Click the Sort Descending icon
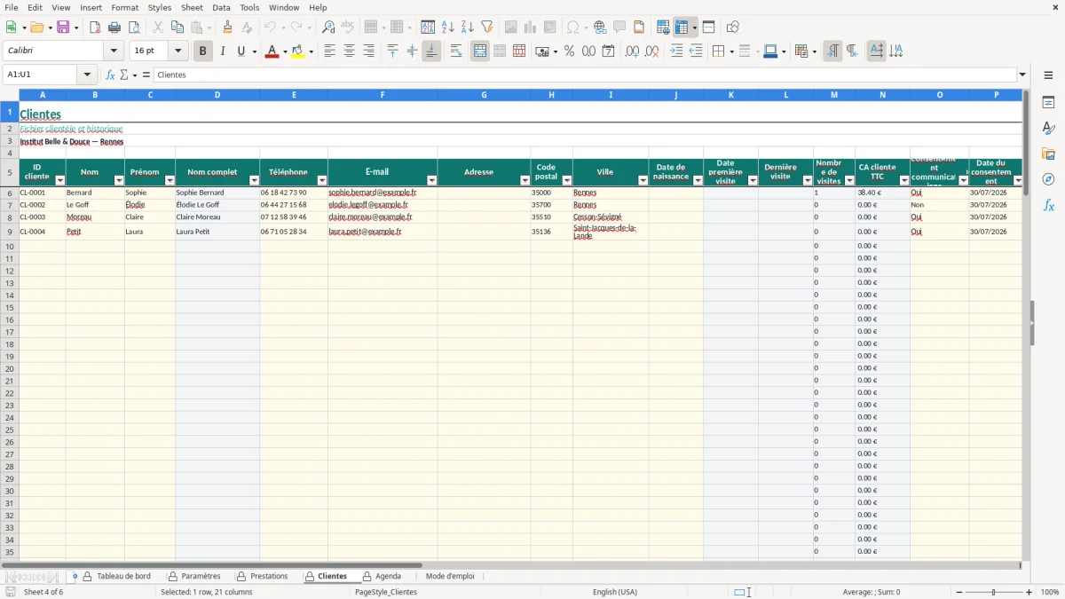Screen dimensions: 1065x599 (467, 28)
